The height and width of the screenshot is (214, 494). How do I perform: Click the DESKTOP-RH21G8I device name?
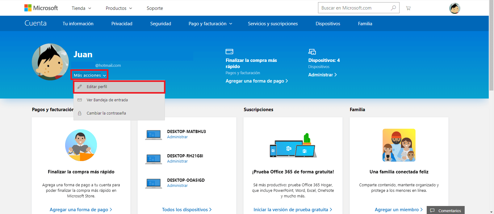click(185, 156)
